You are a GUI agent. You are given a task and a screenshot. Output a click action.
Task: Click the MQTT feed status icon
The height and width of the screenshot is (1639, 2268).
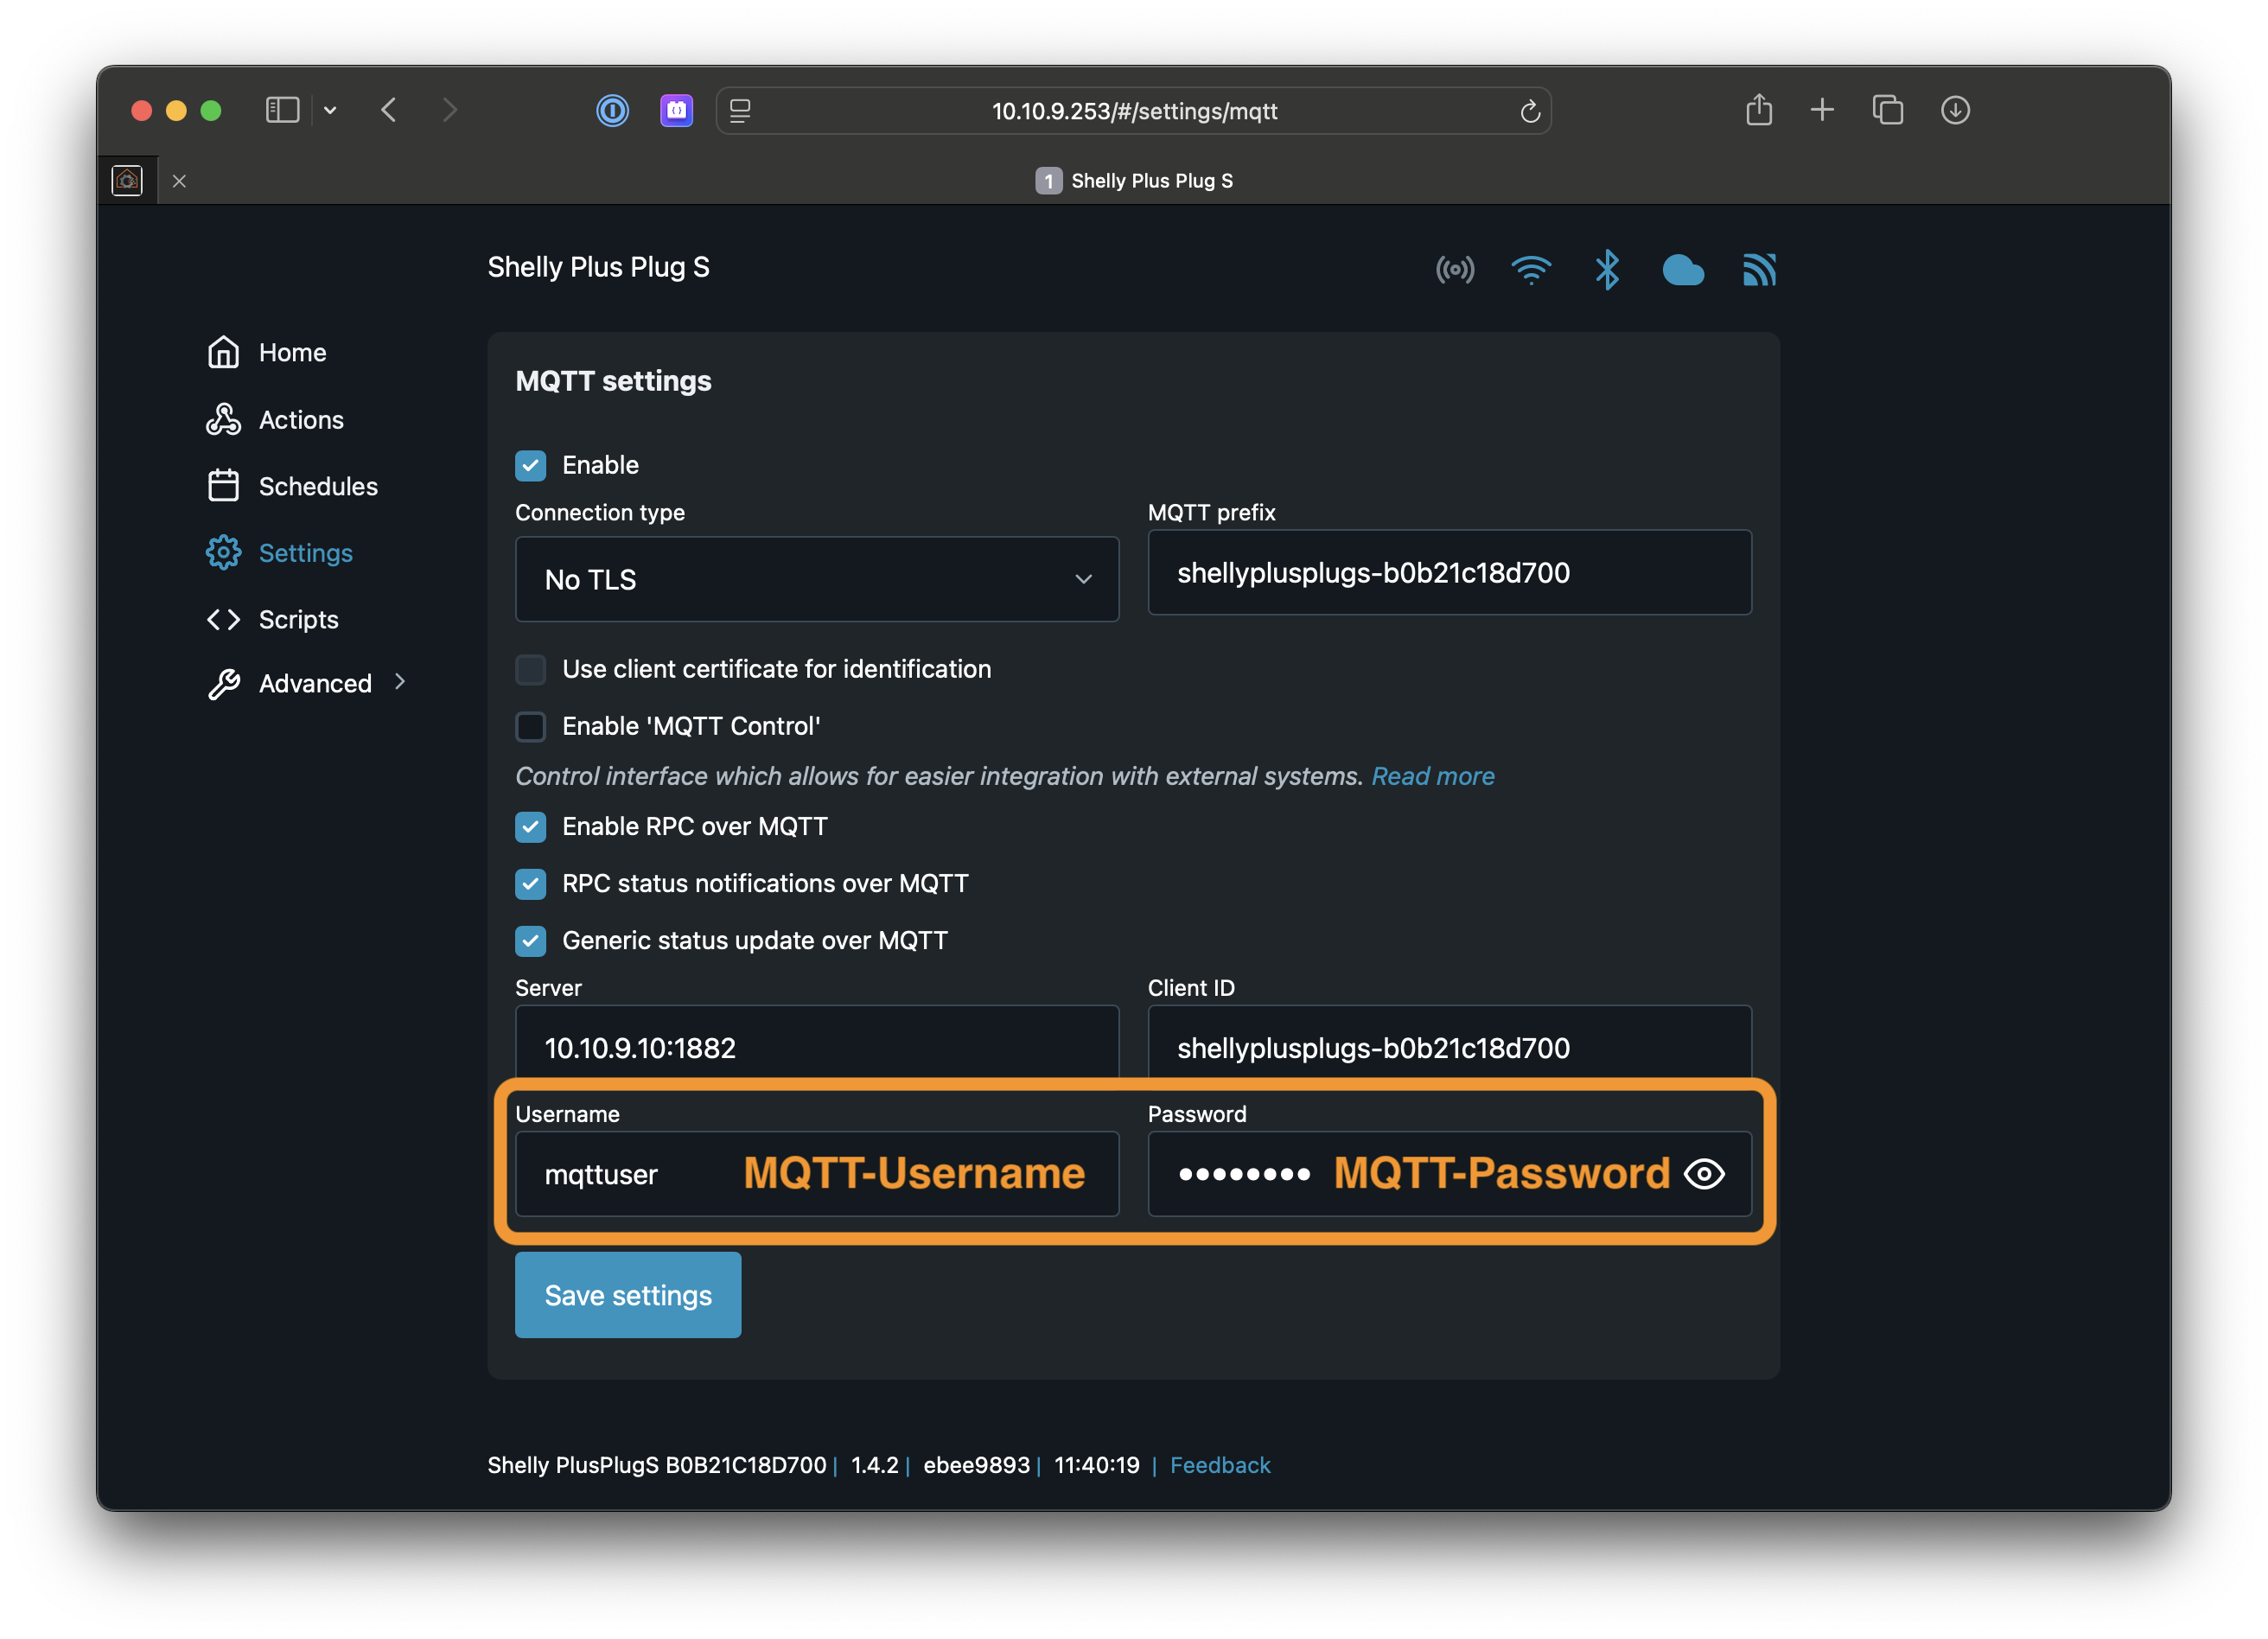coord(1759,270)
